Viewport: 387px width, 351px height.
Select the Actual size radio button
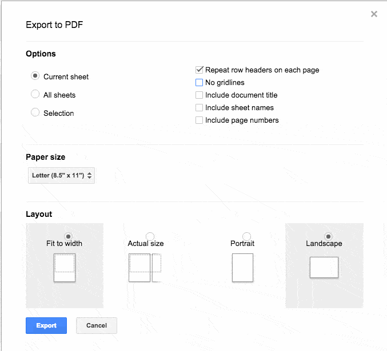tap(150, 236)
